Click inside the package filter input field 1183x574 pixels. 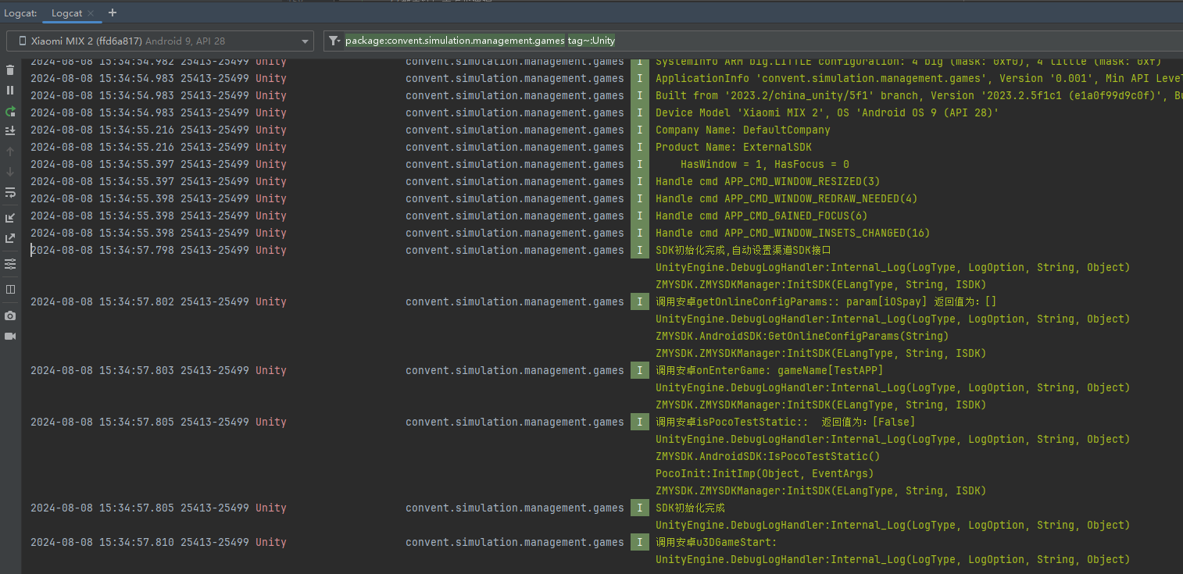tap(753, 41)
